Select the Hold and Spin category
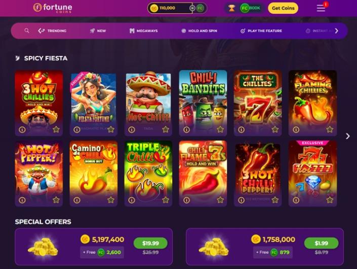This screenshot has width=357, height=269. (x=199, y=31)
